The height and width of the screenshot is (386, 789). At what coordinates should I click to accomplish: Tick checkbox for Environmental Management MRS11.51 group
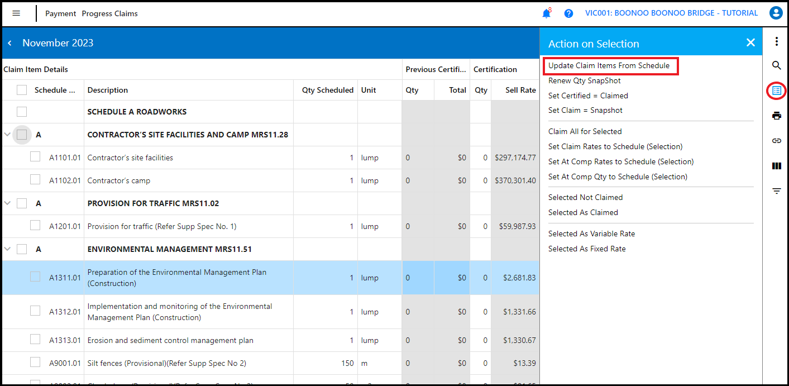click(x=22, y=249)
